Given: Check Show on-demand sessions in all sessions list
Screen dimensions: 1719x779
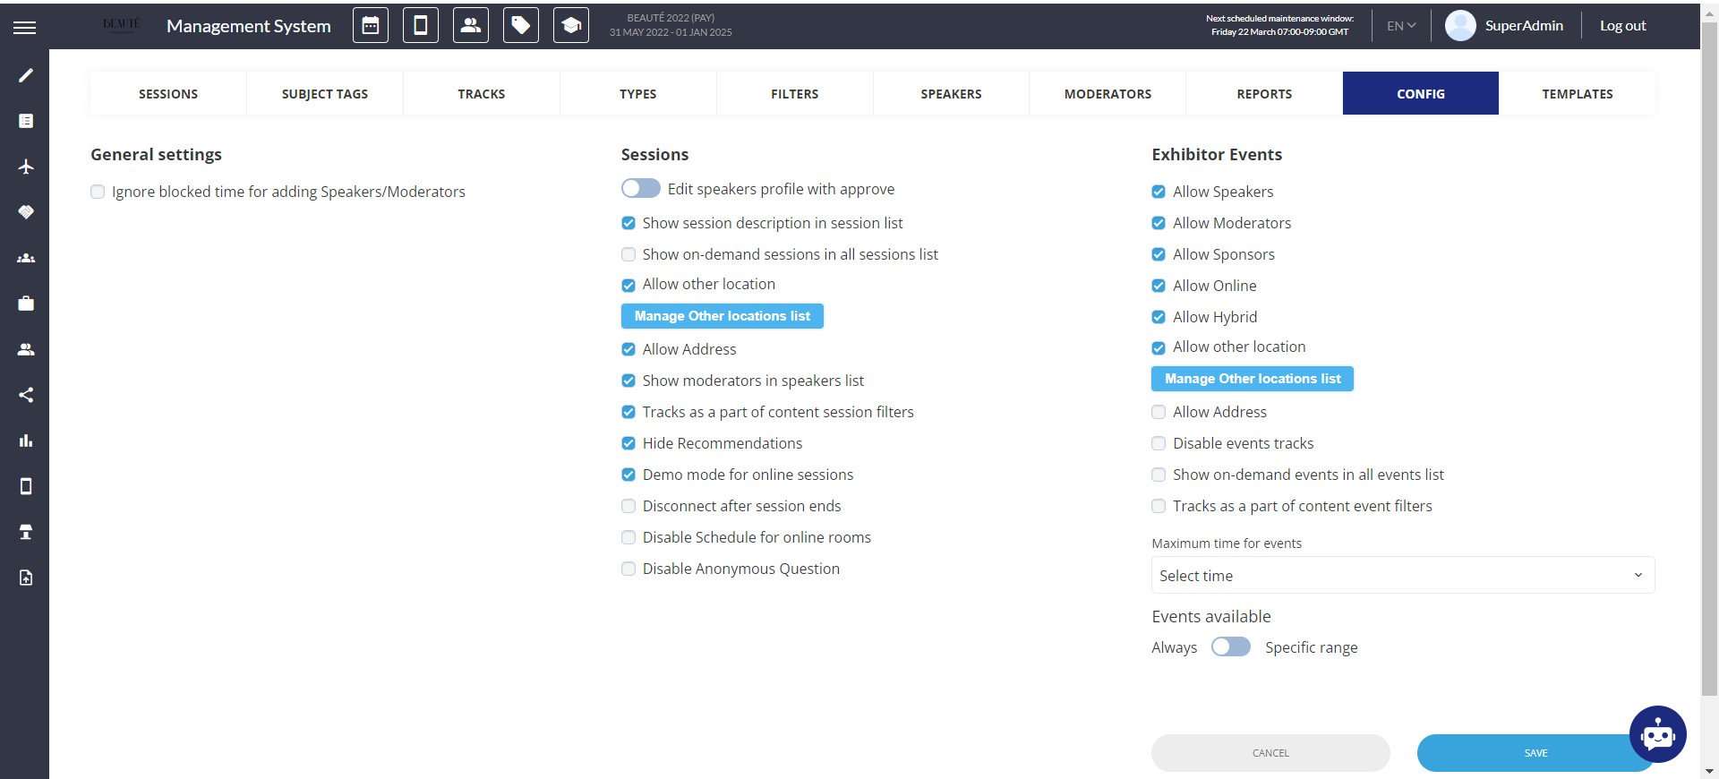Looking at the screenshot, I should click(x=629, y=254).
